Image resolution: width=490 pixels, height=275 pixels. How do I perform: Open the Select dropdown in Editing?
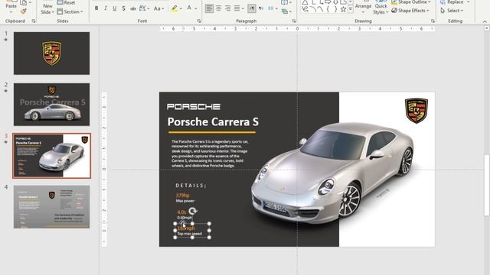pyautogui.click(x=452, y=11)
